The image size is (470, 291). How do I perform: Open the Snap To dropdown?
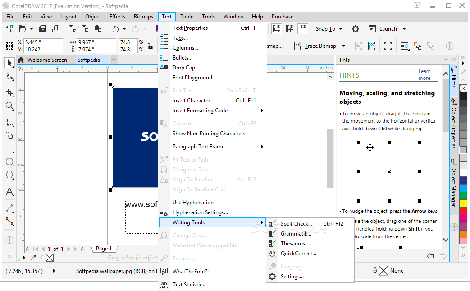click(329, 29)
